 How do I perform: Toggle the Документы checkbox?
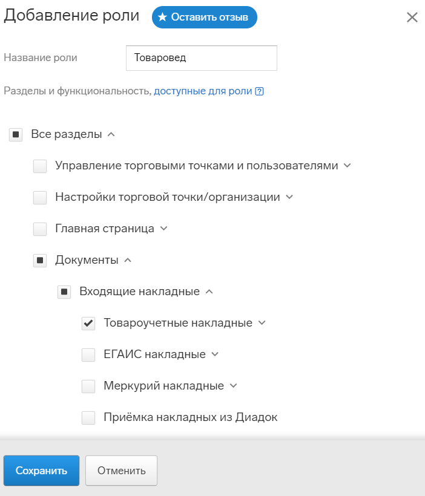(40, 260)
